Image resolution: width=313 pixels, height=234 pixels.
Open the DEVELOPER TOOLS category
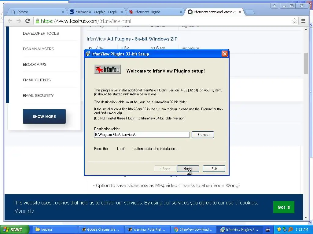(x=41, y=34)
